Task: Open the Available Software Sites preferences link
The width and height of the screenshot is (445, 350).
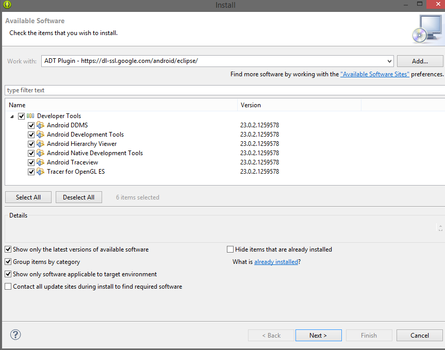Action: [375, 74]
